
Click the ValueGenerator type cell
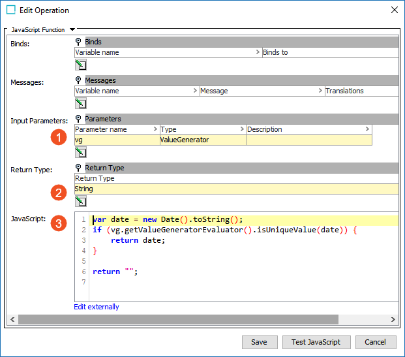202,140
